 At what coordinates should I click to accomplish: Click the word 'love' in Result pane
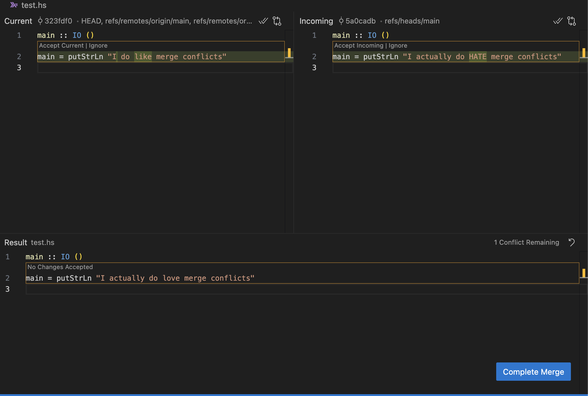tap(171, 278)
